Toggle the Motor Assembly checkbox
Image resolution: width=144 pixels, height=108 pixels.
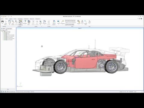click(4, 37)
